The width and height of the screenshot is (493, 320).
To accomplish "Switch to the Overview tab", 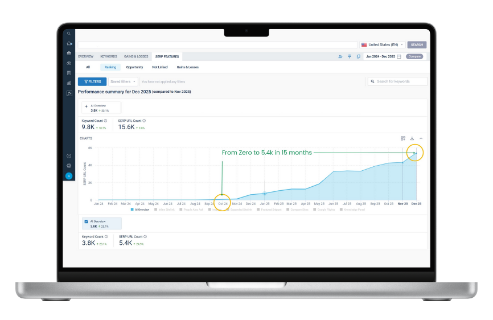I will point(85,56).
